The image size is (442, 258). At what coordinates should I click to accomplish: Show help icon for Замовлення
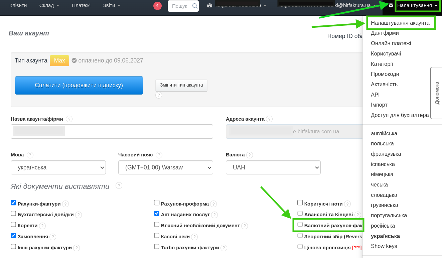coord(53,237)
